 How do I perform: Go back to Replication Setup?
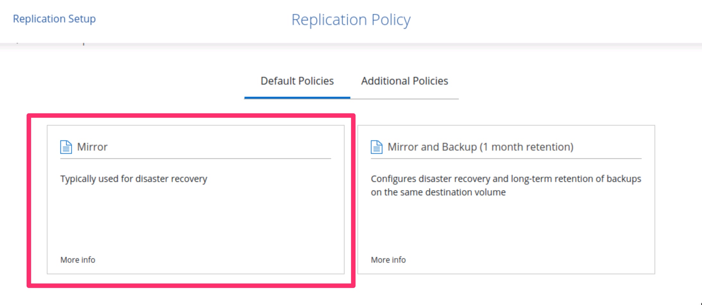[54, 19]
